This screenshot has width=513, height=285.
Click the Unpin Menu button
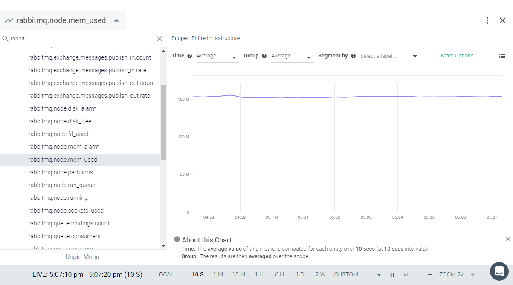point(82,257)
